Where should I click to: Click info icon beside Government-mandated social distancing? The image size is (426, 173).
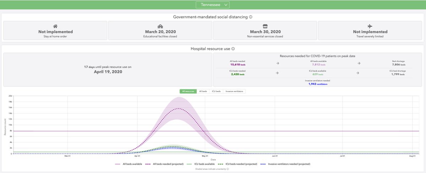(x=251, y=17)
